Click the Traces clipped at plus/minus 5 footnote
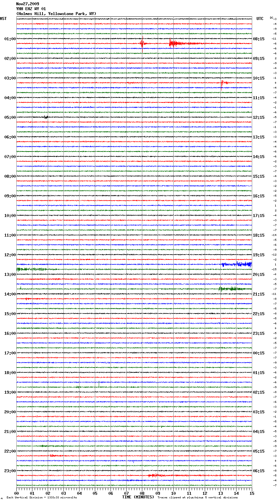This screenshot has height=502, width=278. (x=198, y=497)
